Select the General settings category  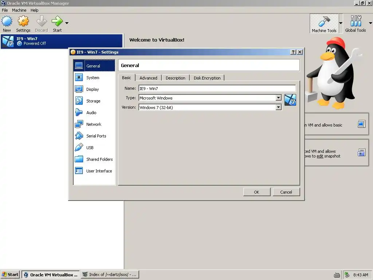[94, 66]
